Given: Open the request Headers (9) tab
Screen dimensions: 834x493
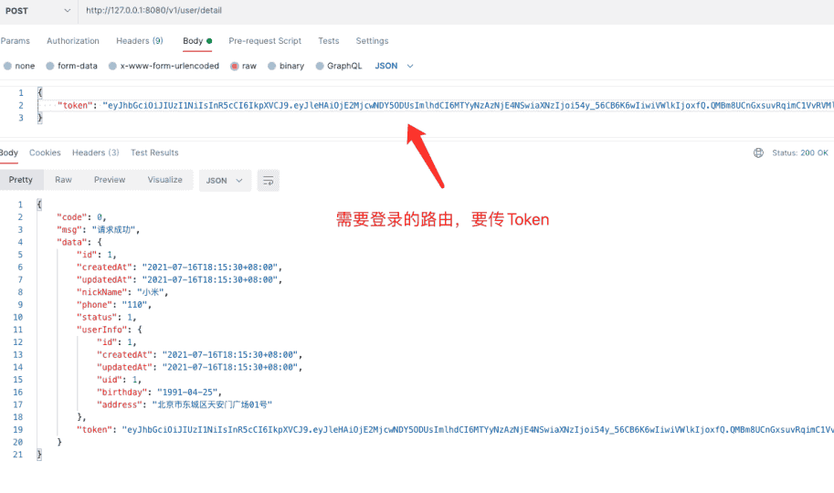Looking at the screenshot, I should point(139,41).
